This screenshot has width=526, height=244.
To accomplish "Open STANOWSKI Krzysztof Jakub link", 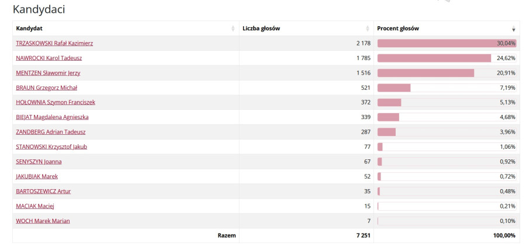I will pos(51,147).
